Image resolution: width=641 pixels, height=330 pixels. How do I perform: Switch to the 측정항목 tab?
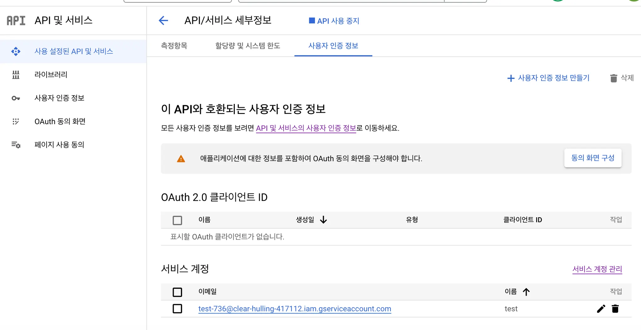pyautogui.click(x=174, y=46)
